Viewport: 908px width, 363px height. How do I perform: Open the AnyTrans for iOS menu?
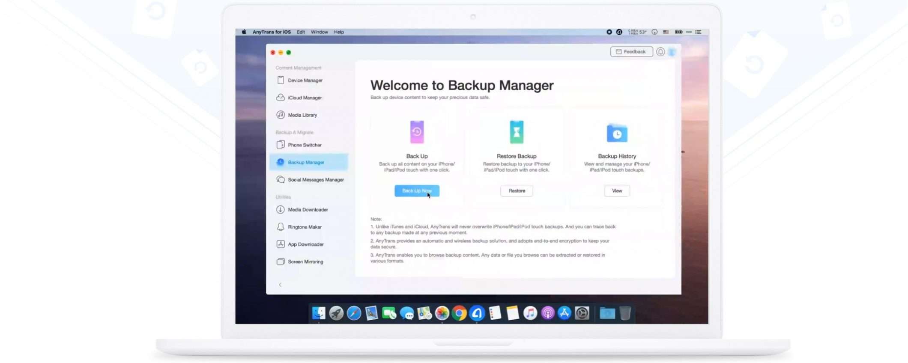(x=272, y=32)
